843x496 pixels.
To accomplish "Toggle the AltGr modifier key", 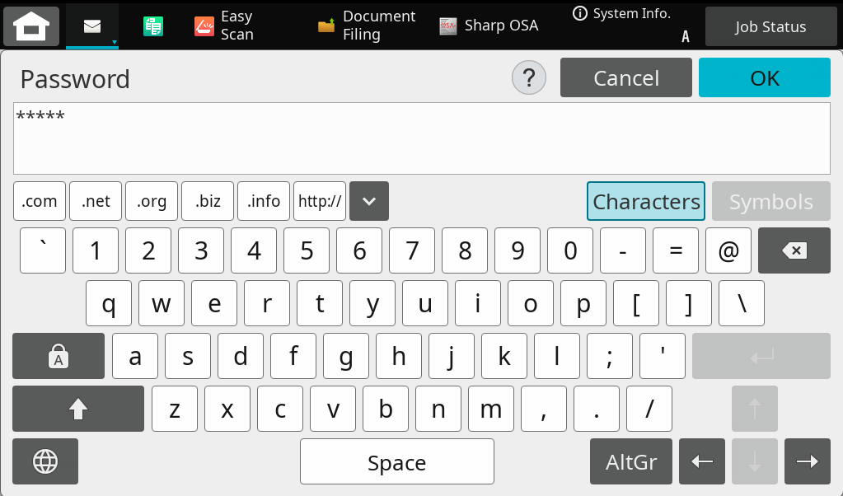I will [631, 461].
